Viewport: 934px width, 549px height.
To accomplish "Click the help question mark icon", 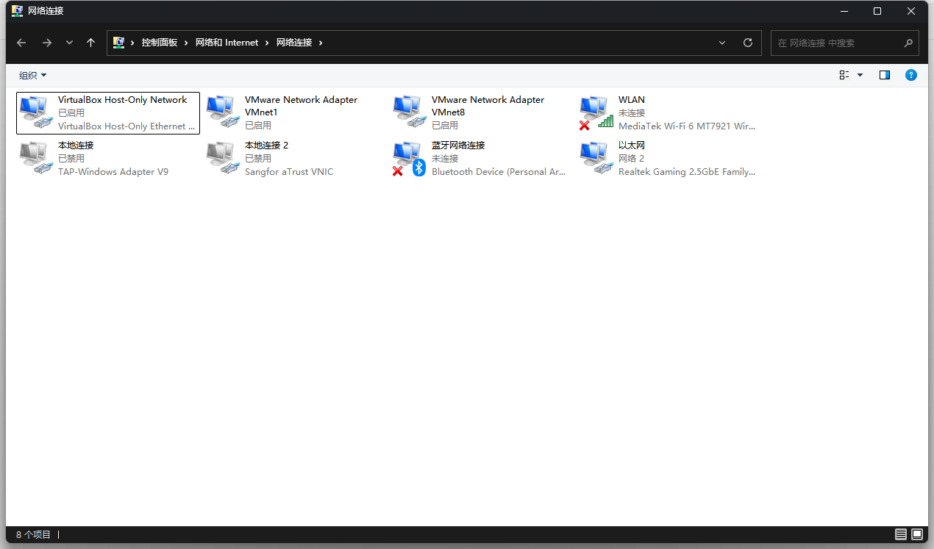I will click(910, 75).
